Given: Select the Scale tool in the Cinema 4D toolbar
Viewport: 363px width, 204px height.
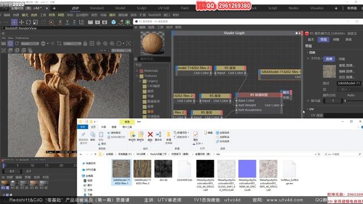Looking at the screenshot, I should click(35, 22).
